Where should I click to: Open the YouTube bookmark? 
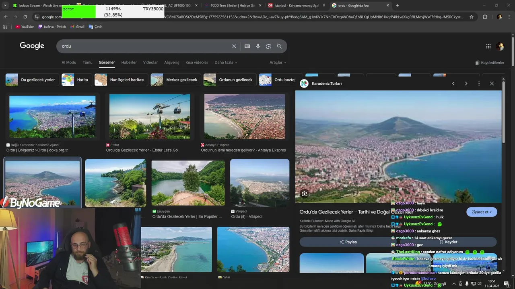[25, 26]
